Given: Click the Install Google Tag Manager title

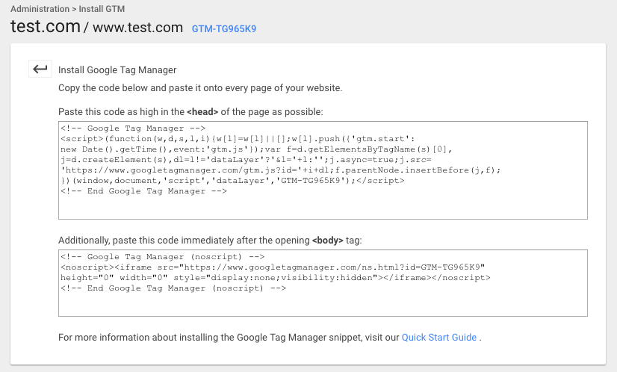Looking at the screenshot, I should coord(117,69).
